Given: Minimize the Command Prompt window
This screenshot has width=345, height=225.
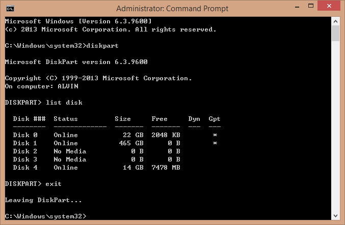Looking at the screenshot, I should 297,6.
